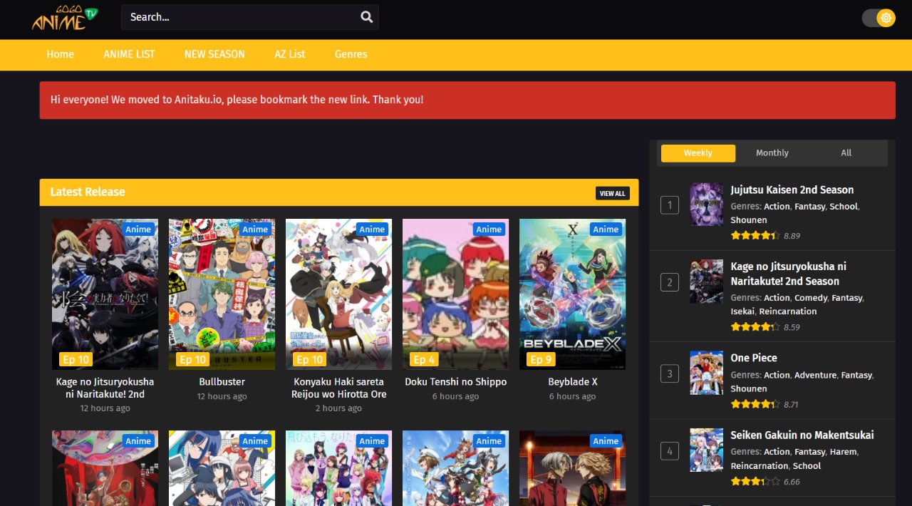Switch to the Weekly ranking tab
This screenshot has height=506, width=912.
pyautogui.click(x=698, y=153)
